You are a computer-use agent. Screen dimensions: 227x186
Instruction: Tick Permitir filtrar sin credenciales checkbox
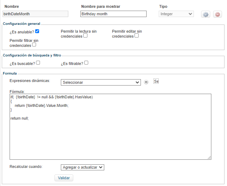34,45
